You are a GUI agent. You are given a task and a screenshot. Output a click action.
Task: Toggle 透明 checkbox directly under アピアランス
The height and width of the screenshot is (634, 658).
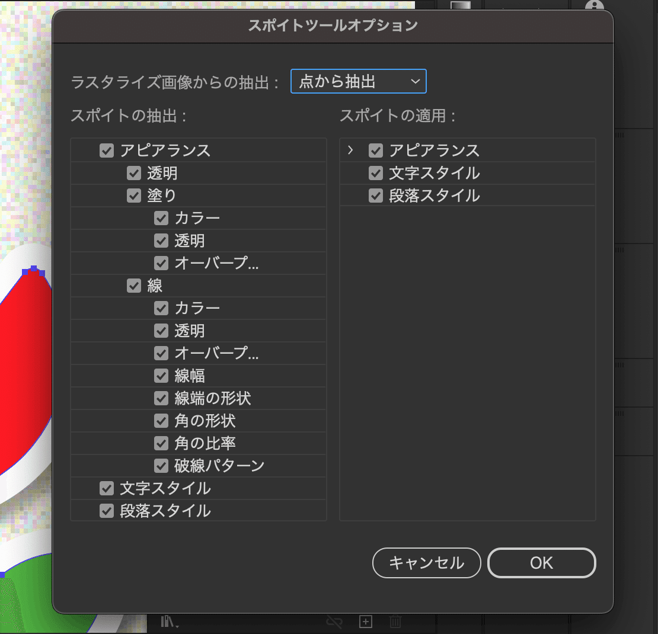click(x=134, y=173)
